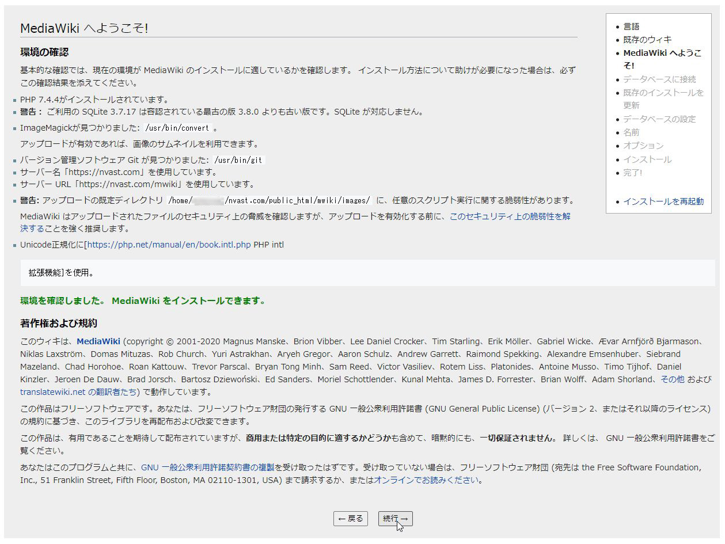Open the php.net intl manual URL
Image resolution: width=725 pixels, height=544 pixels.
pyautogui.click(x=169, y=245)
